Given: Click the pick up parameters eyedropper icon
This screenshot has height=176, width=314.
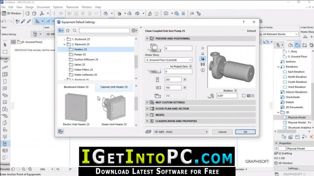Looking at the screenshot, I should pyautogui.click(x=23, y=21).
